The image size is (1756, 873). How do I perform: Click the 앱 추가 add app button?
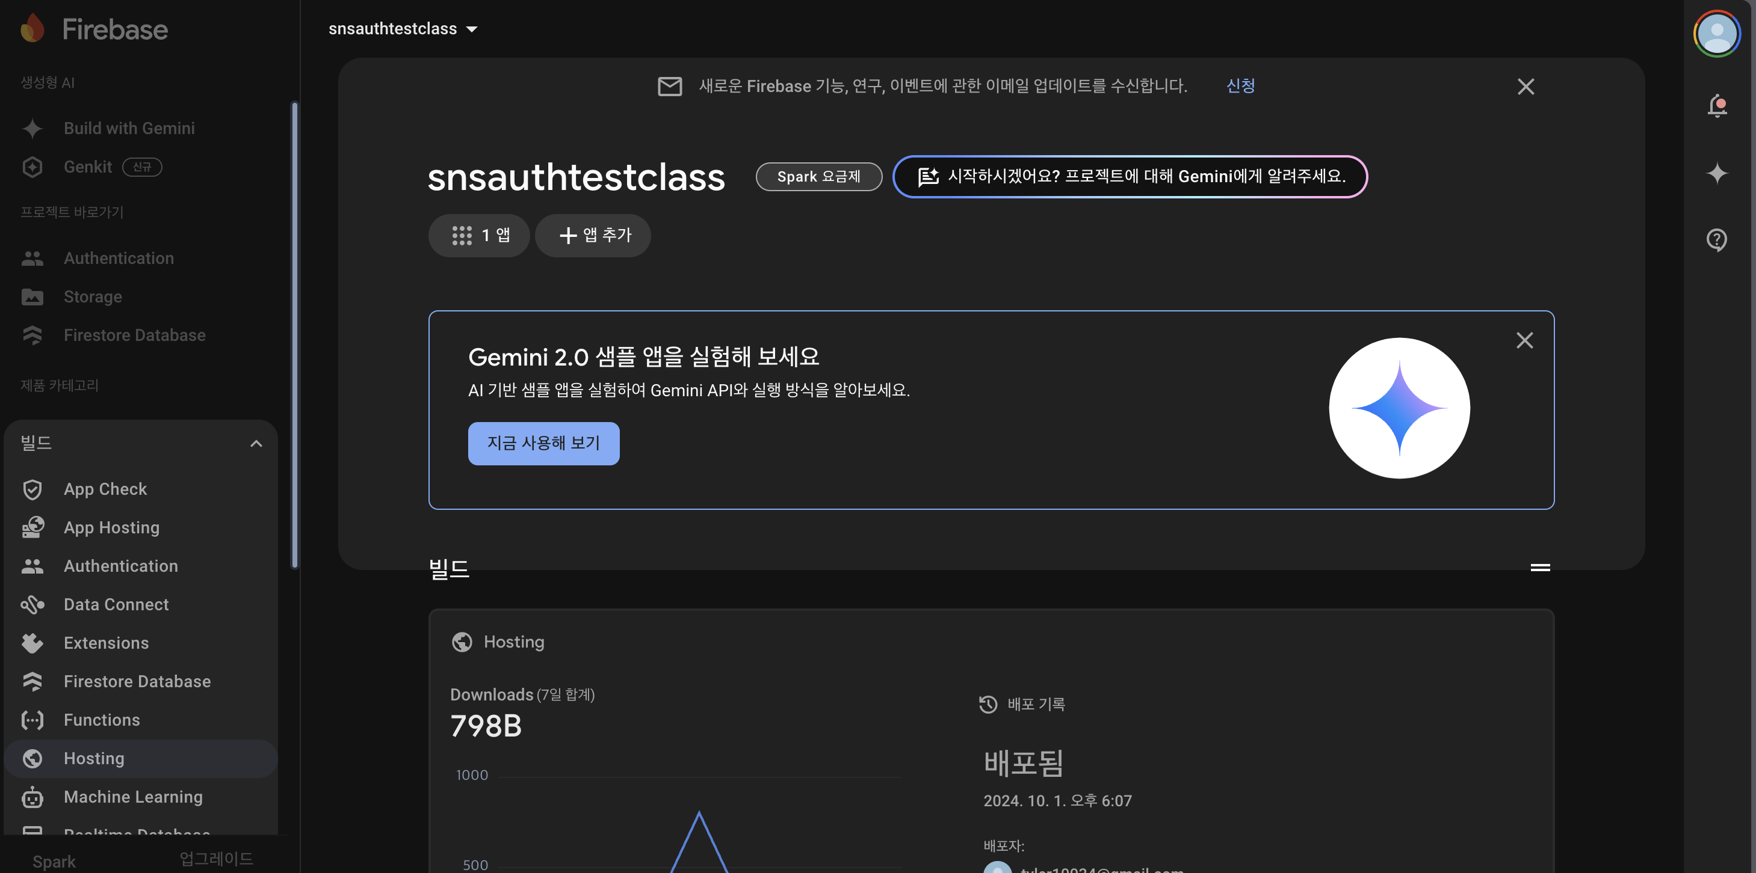[593, 236]
